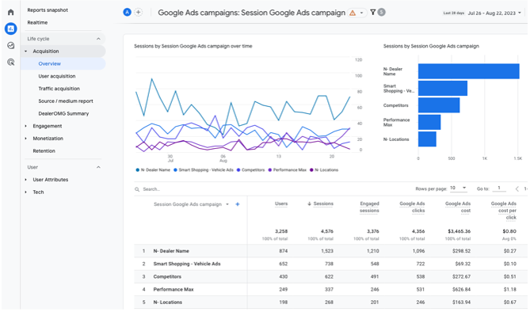Open the Rows per page dropdown
Screen dimensions: 530x312
[x=459, y=188]
